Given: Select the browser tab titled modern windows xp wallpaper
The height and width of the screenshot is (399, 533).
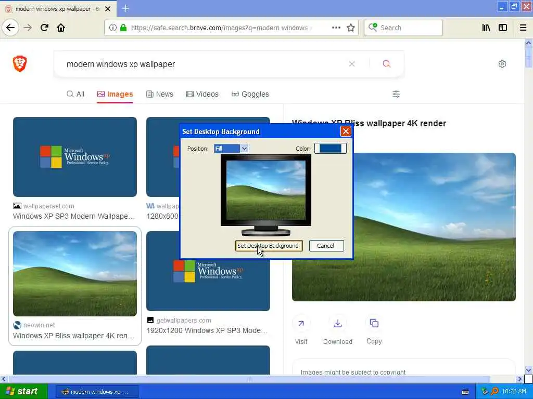Looking at the screenshot, I should [58, 9].
